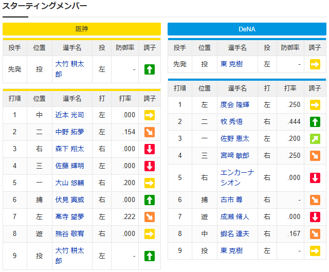Click the yellow arrow icon for 熊谷 敬宥
329x272 pixels.
[150, 234]
